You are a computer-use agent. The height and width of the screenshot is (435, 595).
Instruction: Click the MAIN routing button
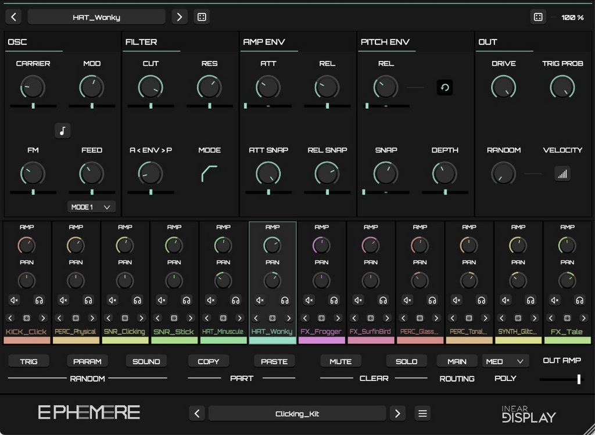tap(457, 361)
